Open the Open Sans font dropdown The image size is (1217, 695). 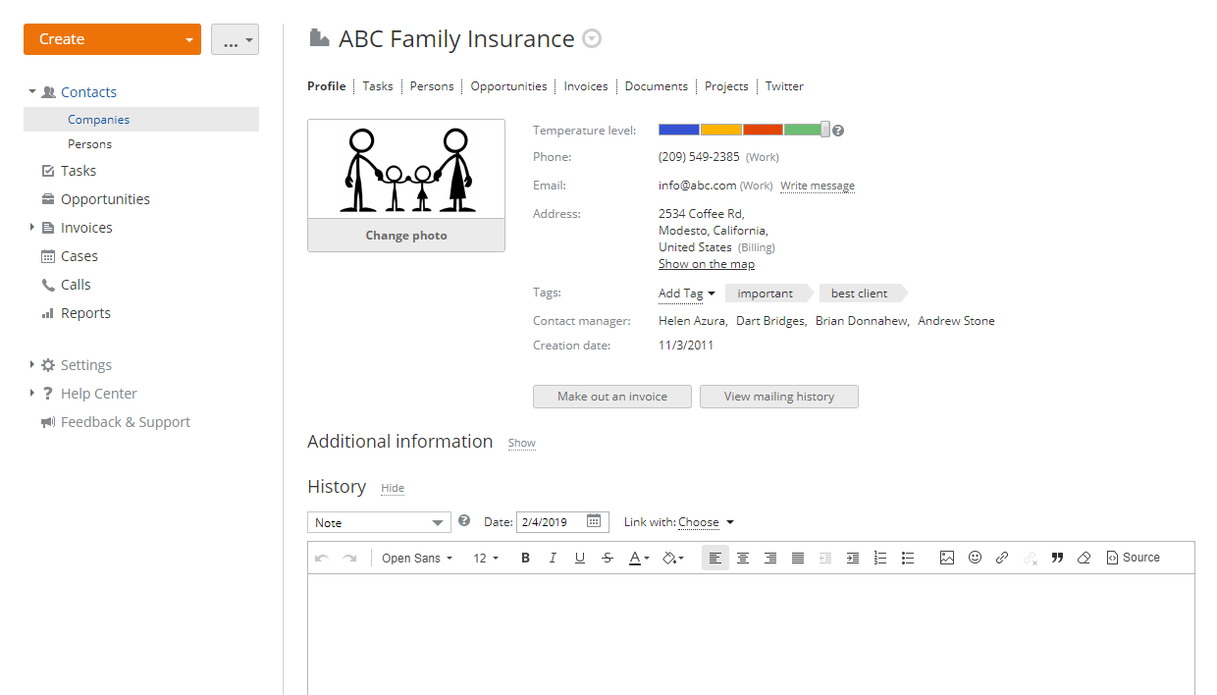click(417, 558)
